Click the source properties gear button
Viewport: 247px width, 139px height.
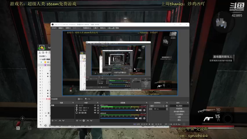click(x=80, y=99)
